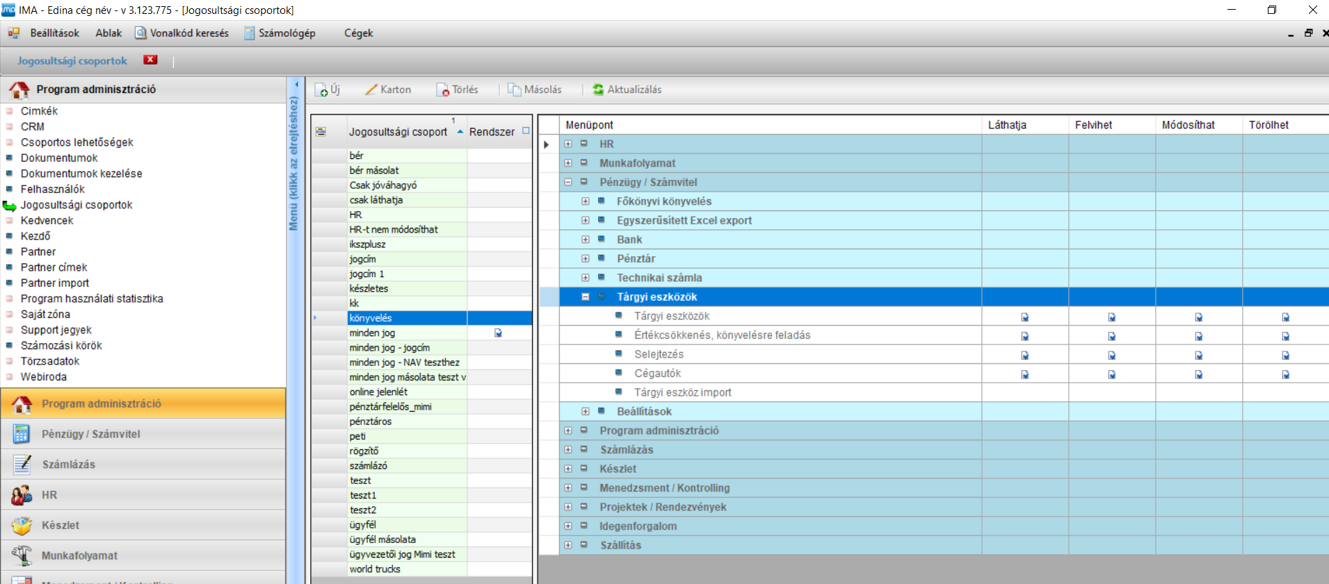Click the Törlés delete icon

[x=443, y=90]
